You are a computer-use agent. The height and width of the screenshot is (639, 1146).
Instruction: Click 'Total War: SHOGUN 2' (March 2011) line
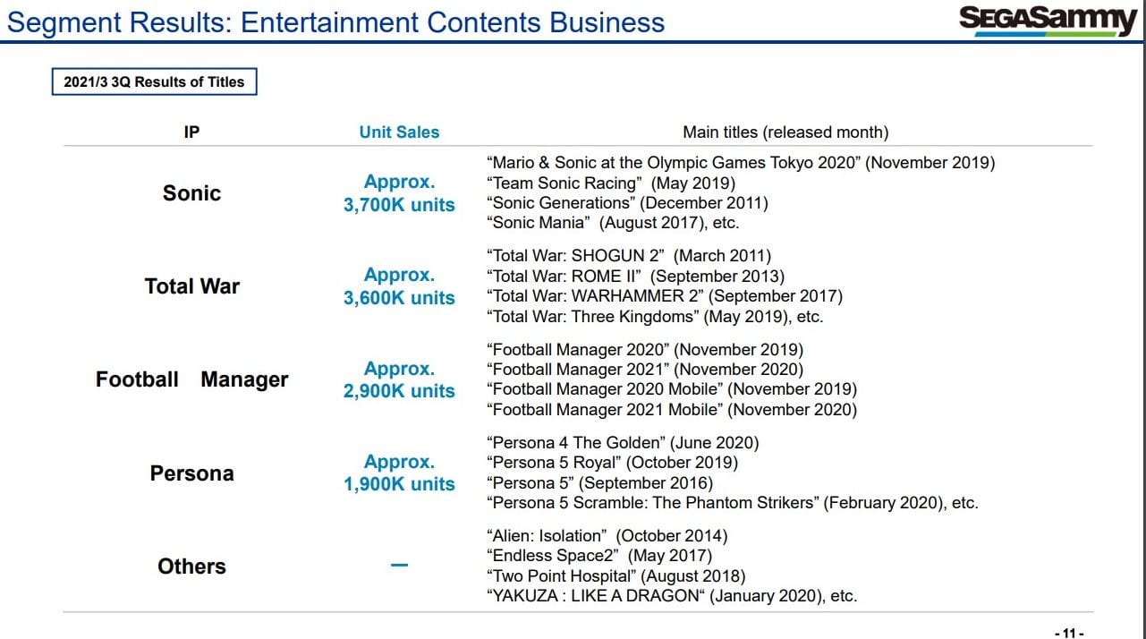pyautogui.click(x=629, y=256)
